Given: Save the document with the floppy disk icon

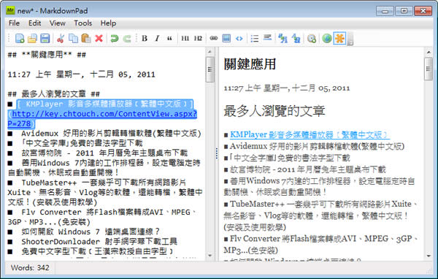Looking at the screenshot, I should click(x=45, y=38).
